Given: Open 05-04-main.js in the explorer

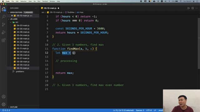Looking at the screenshot, I should (23, 35).
